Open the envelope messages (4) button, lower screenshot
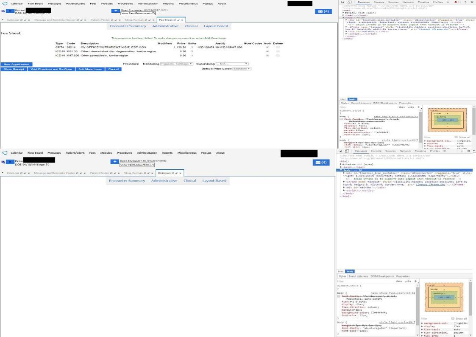This screenshot has width=476, height=337. (321, 162)
